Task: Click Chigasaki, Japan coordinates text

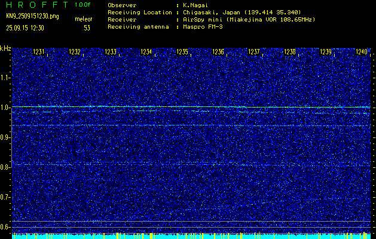Action: coord(242,12)
